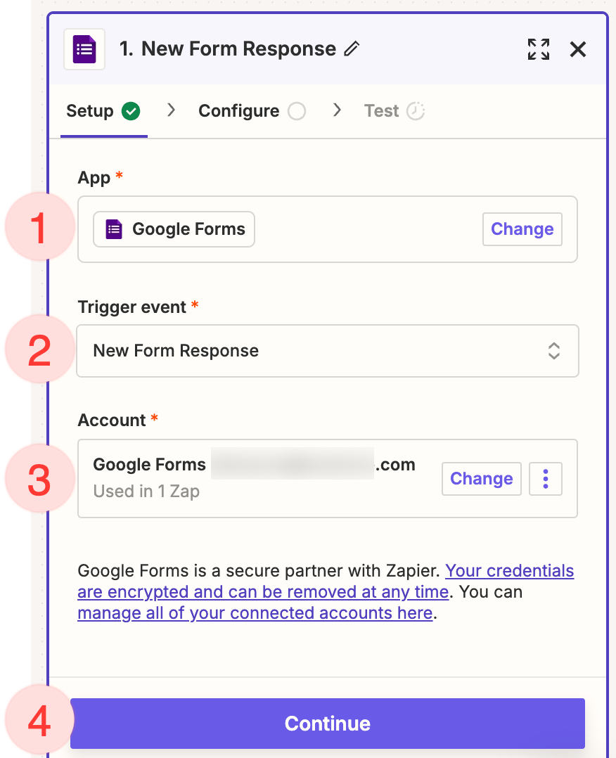Switch to the Configure tab
This screenshot has height=758, width=616.
click(x=238, y=111)
